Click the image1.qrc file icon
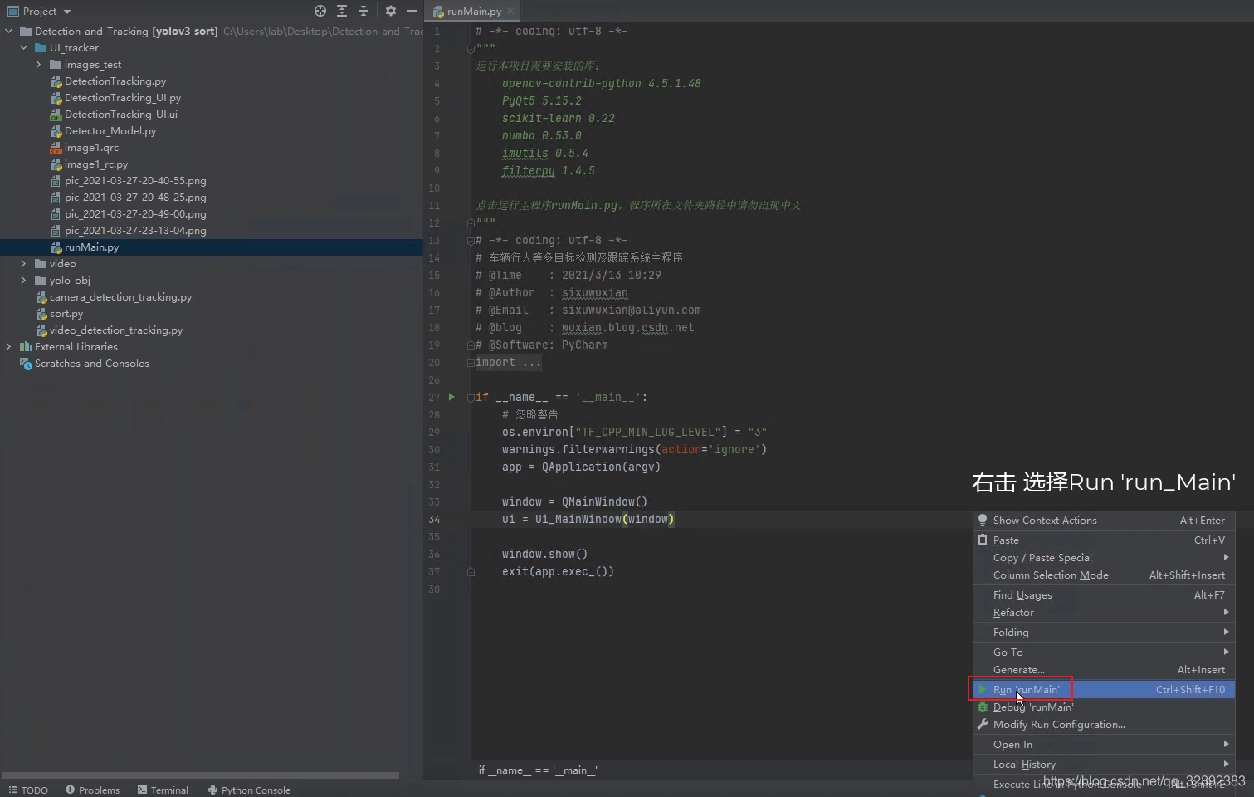This screenshot has width=1254, height=797. pyautogui.click(x=56, y=148)
